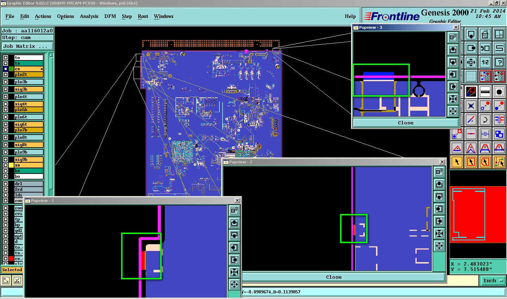Image resolution: width=507 pixels, height=299 pixels.
Task: Toggle the grid display icon
Action: pos(471,76)
